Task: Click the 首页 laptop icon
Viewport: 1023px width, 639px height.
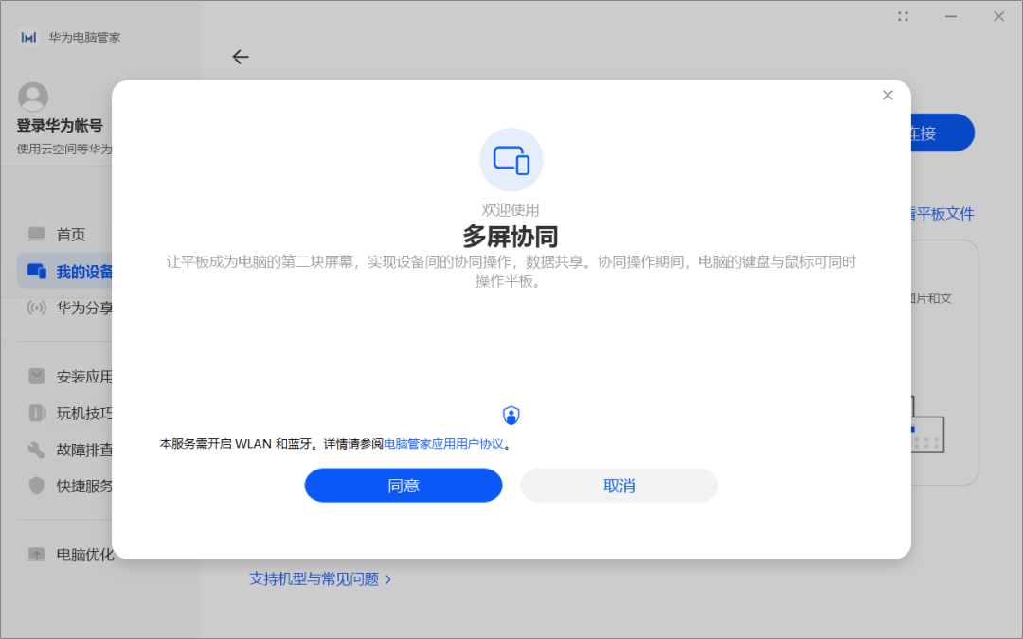Action: point(37,234)
